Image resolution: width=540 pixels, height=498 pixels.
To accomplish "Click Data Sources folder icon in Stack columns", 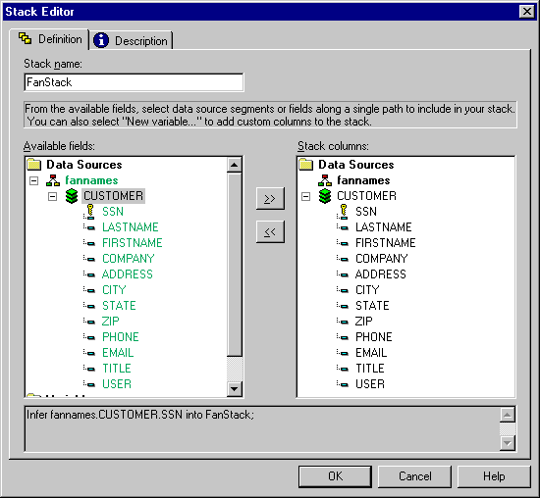I will [305, 165].
